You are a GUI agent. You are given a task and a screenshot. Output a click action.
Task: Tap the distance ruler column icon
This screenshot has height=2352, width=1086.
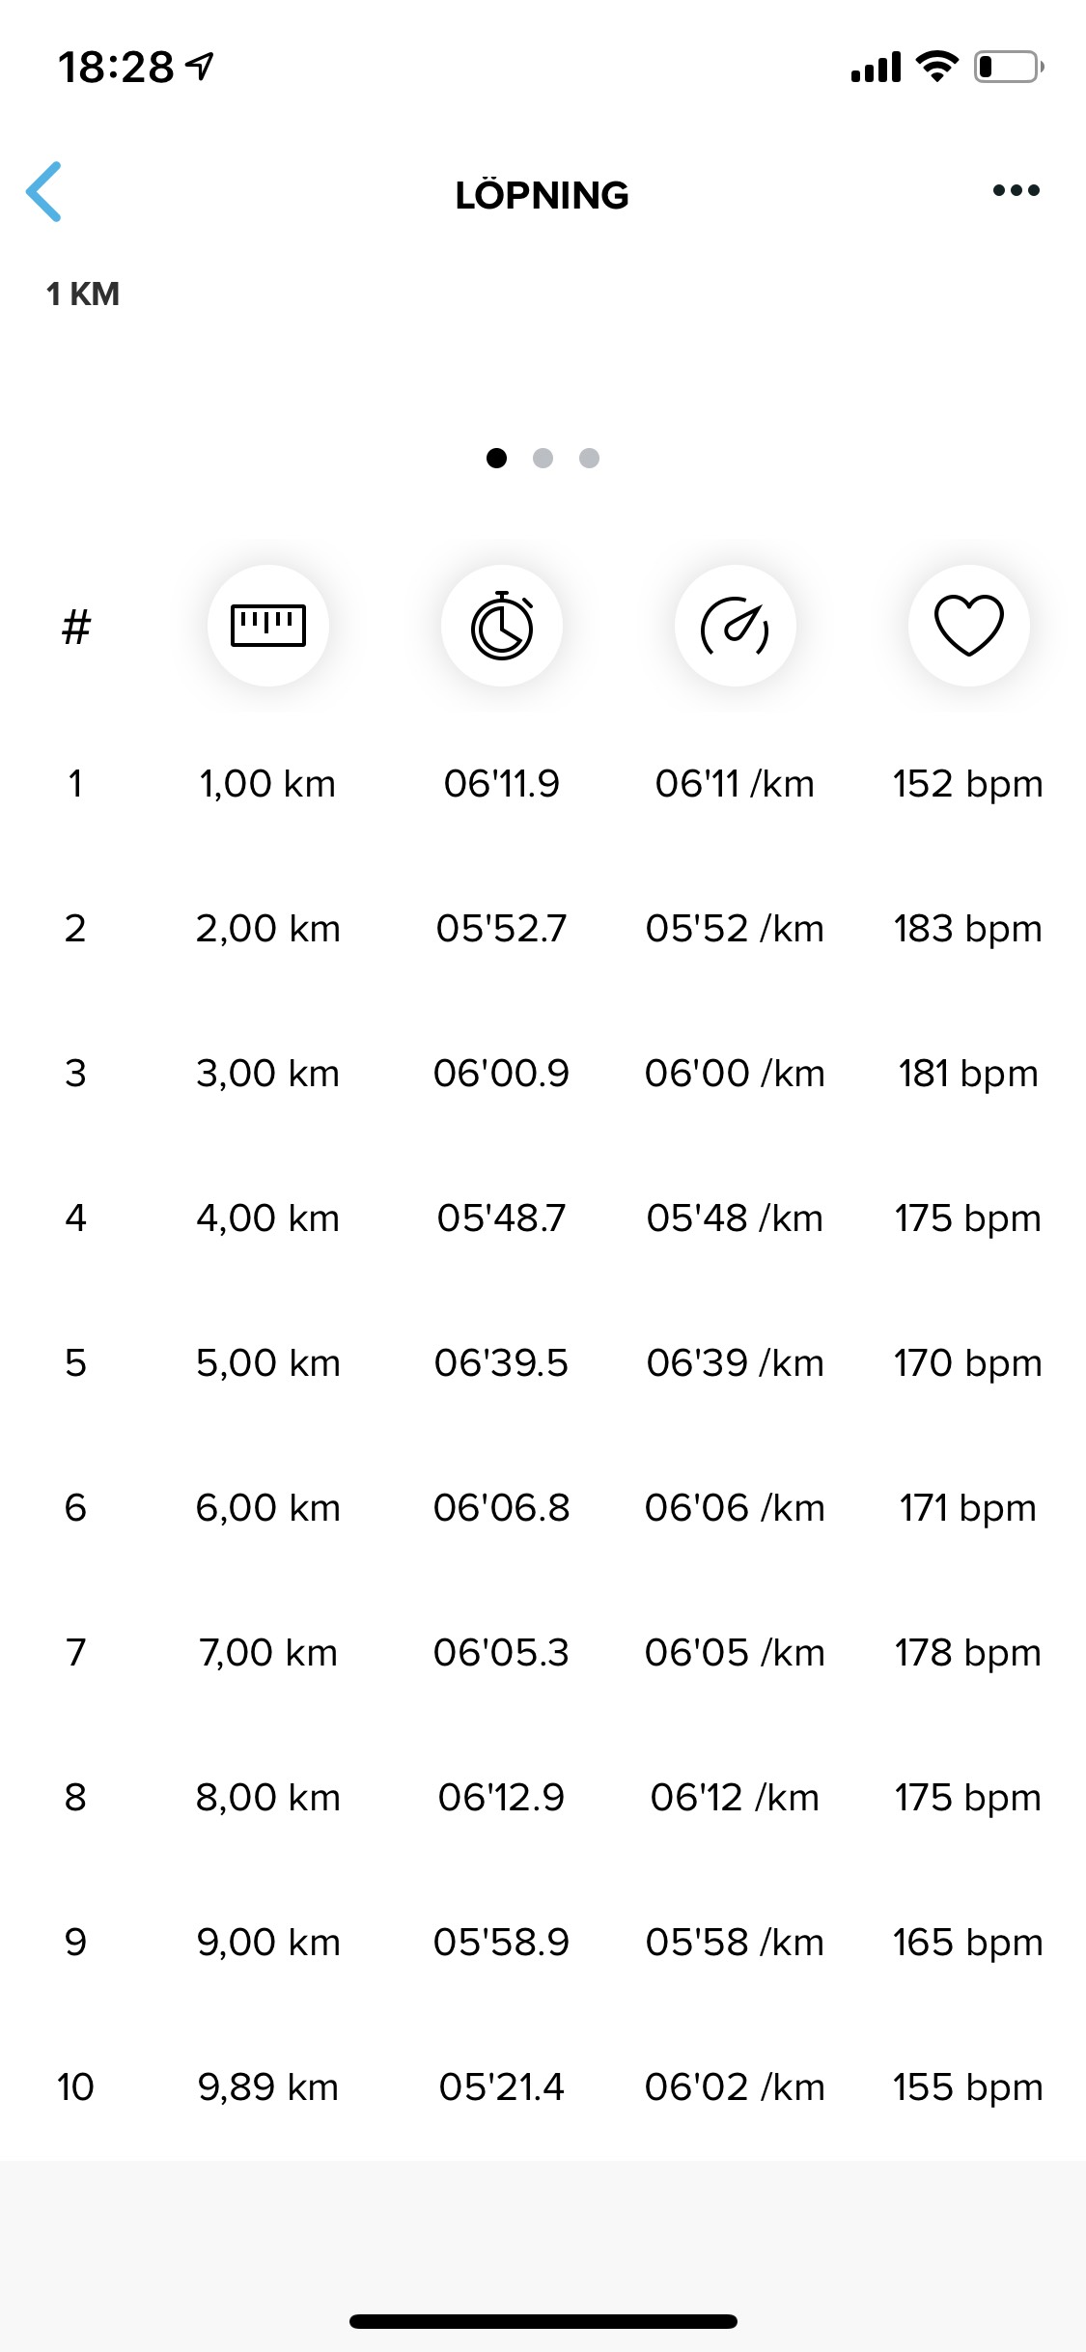coord(268,626)
